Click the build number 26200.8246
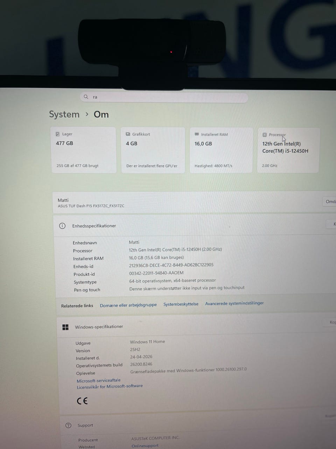Screen dimensions: 336x449 click(x=141, y=364)
